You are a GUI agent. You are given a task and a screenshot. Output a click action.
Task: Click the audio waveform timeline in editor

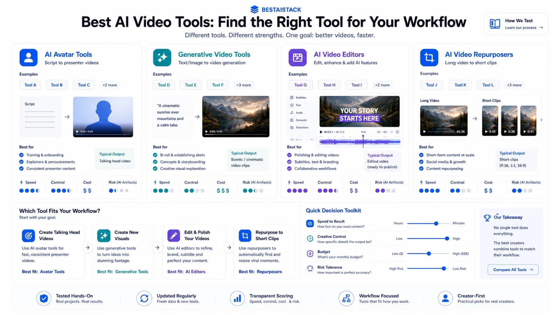(360, 142)
